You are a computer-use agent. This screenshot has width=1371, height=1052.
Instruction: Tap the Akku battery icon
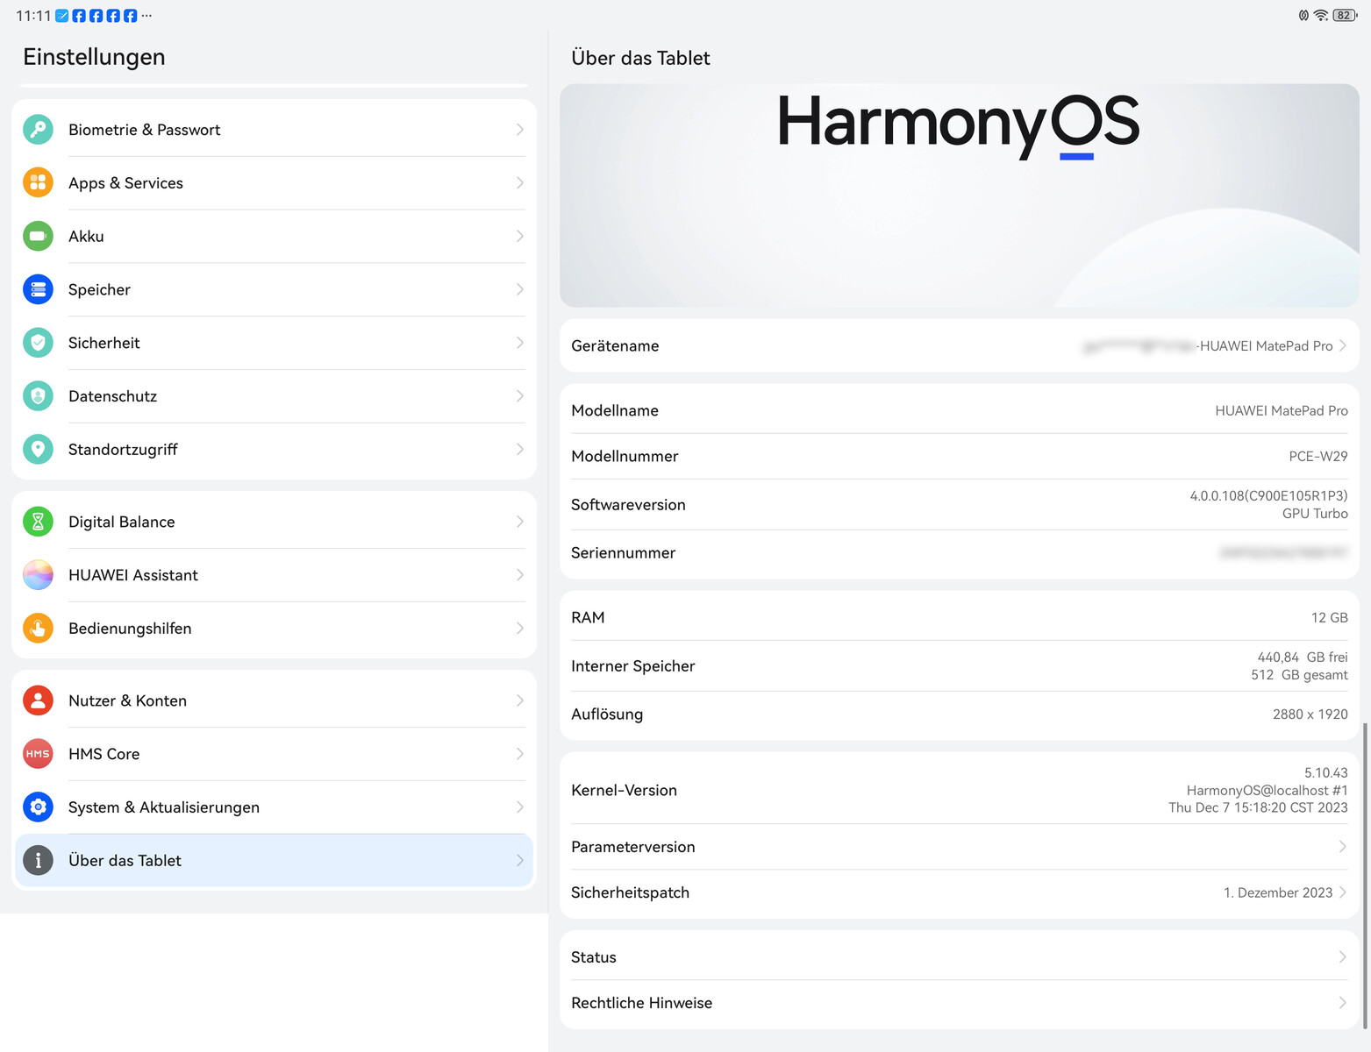pyautogui.click(x=38, y=236)
